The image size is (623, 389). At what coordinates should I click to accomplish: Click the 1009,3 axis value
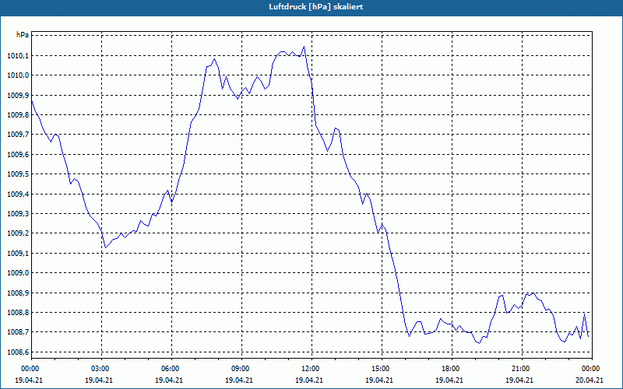18,214
